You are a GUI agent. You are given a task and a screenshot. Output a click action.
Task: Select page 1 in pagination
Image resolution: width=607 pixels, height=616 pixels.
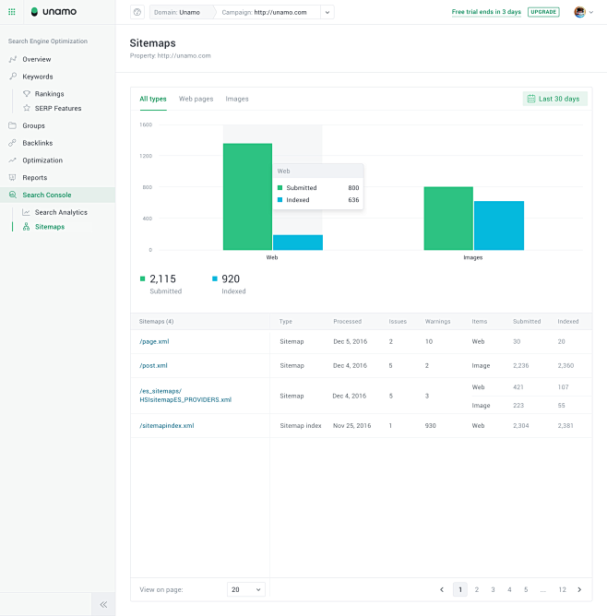pyautogui.click(x=460, y=589)
